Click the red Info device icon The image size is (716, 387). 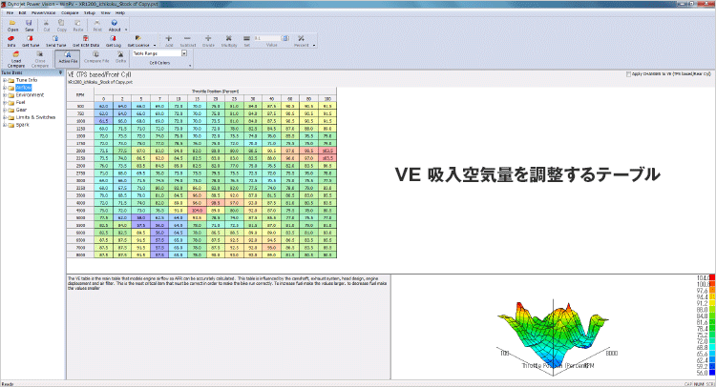point(11,39)
